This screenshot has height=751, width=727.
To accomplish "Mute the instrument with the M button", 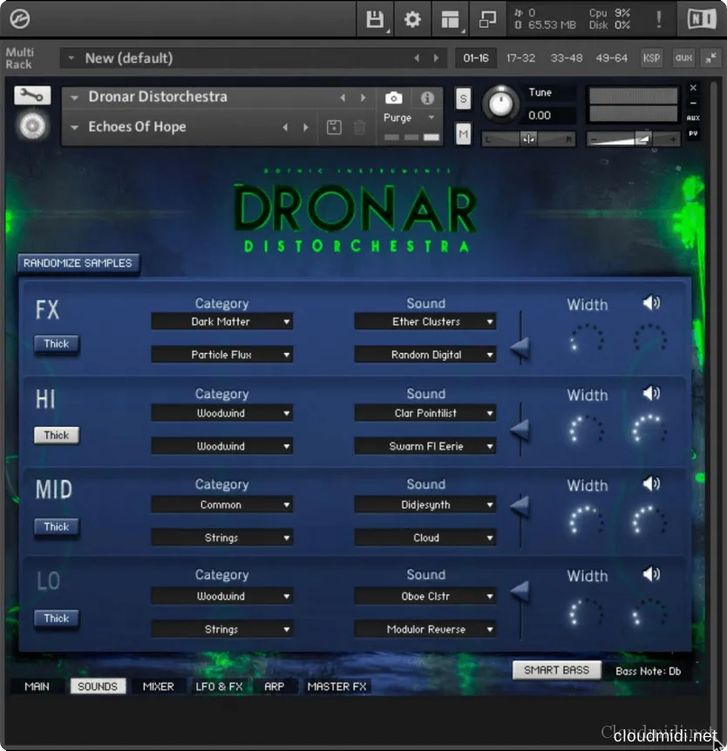I will tap(463, 134).
